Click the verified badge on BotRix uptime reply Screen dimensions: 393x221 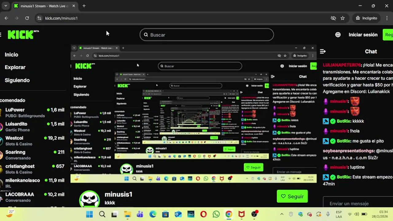pyautogui.click(x=333, y=177)
